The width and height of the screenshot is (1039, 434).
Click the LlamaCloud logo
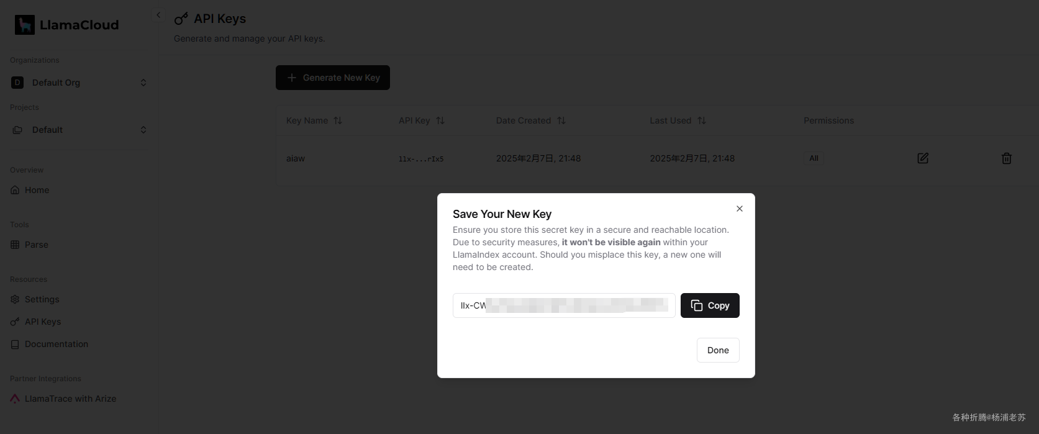tap(66, 25)
